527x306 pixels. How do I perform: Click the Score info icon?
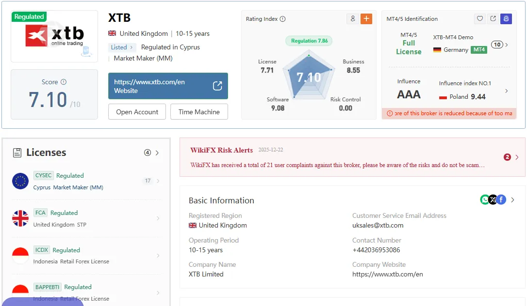[64, 82]
